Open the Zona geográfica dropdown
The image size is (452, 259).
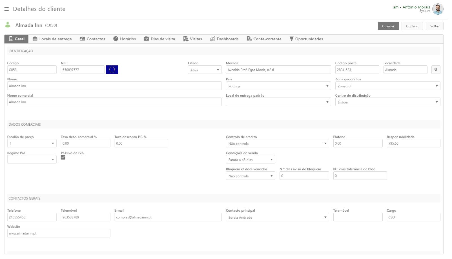387,86
